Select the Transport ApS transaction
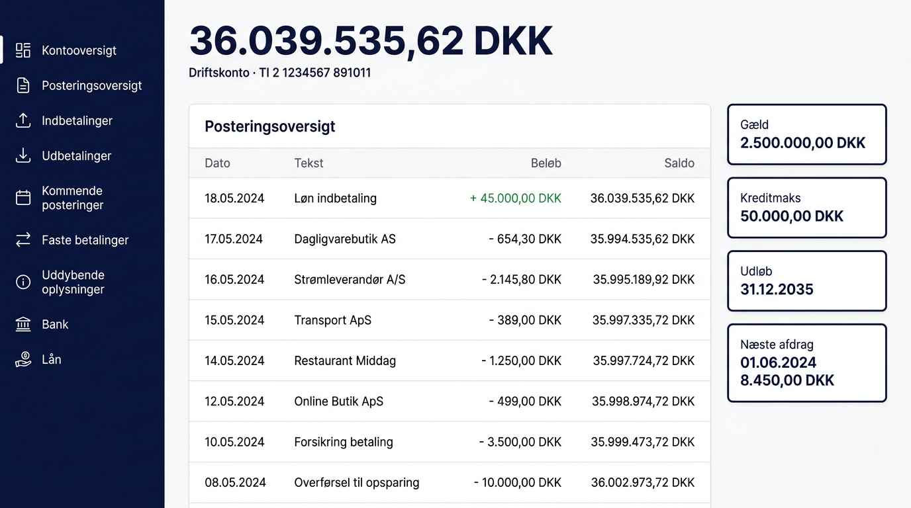This screenshot has width=911, height=508. (450, 320)
